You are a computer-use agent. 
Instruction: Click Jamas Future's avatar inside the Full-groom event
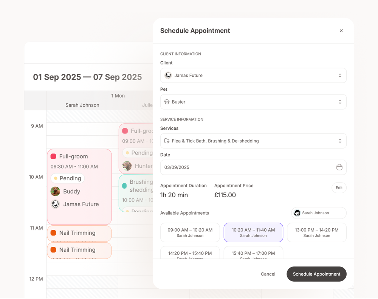click(55, 204)
